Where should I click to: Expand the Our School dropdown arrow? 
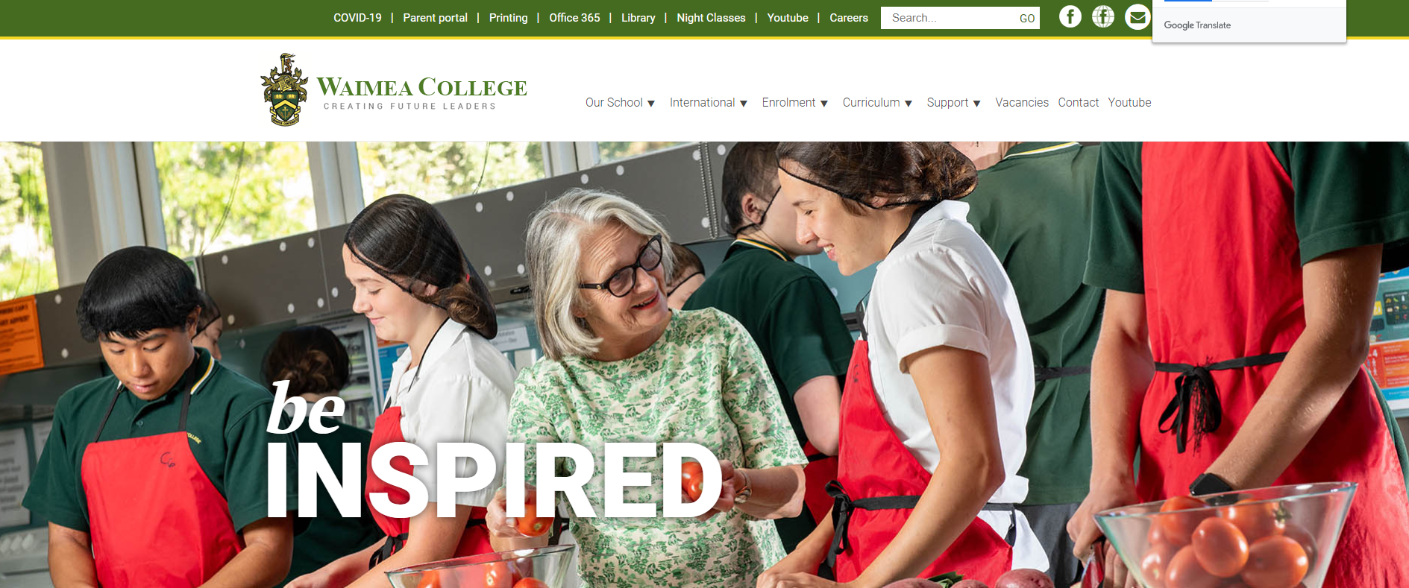click(651, 104)
